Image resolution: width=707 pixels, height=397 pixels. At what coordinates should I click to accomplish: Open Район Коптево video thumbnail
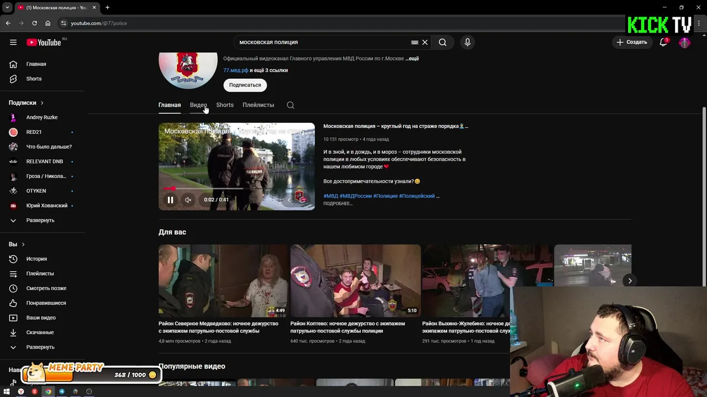[355, 281]
